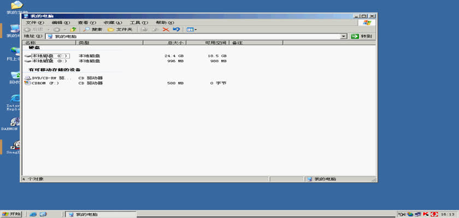Click the C: drive hard disk icon

28,56
